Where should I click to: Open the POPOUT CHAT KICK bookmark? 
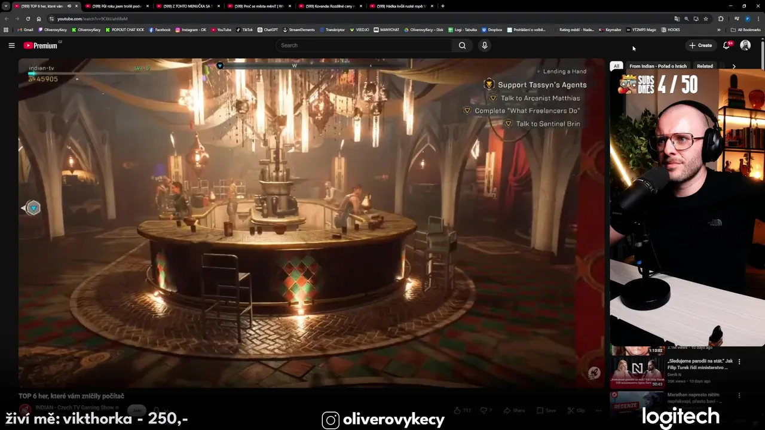point(125,29)
